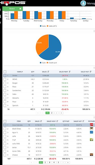Select the caña 1906 item name
This screenshot has height=165, width=95.
(x=16, y=144)
